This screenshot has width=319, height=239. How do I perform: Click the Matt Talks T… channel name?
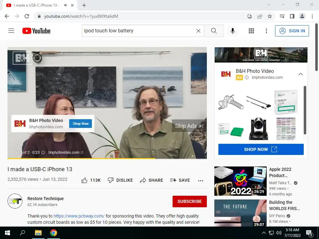point(280,183)
